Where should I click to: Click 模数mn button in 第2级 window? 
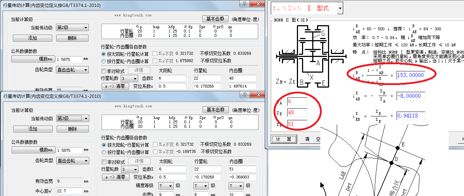(x=33, y=59)
